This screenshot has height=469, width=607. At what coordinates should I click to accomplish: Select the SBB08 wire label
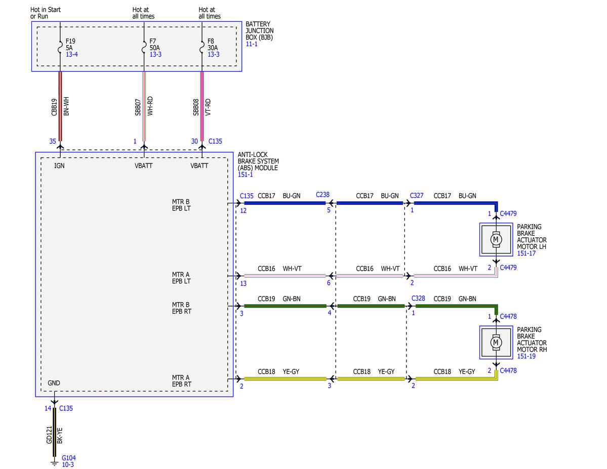click(196, 107)
